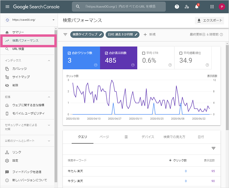This screenshot has height=188, width=229.
Task: Open 検索パフォーマンス in sidebar
Action: point(28,41)
